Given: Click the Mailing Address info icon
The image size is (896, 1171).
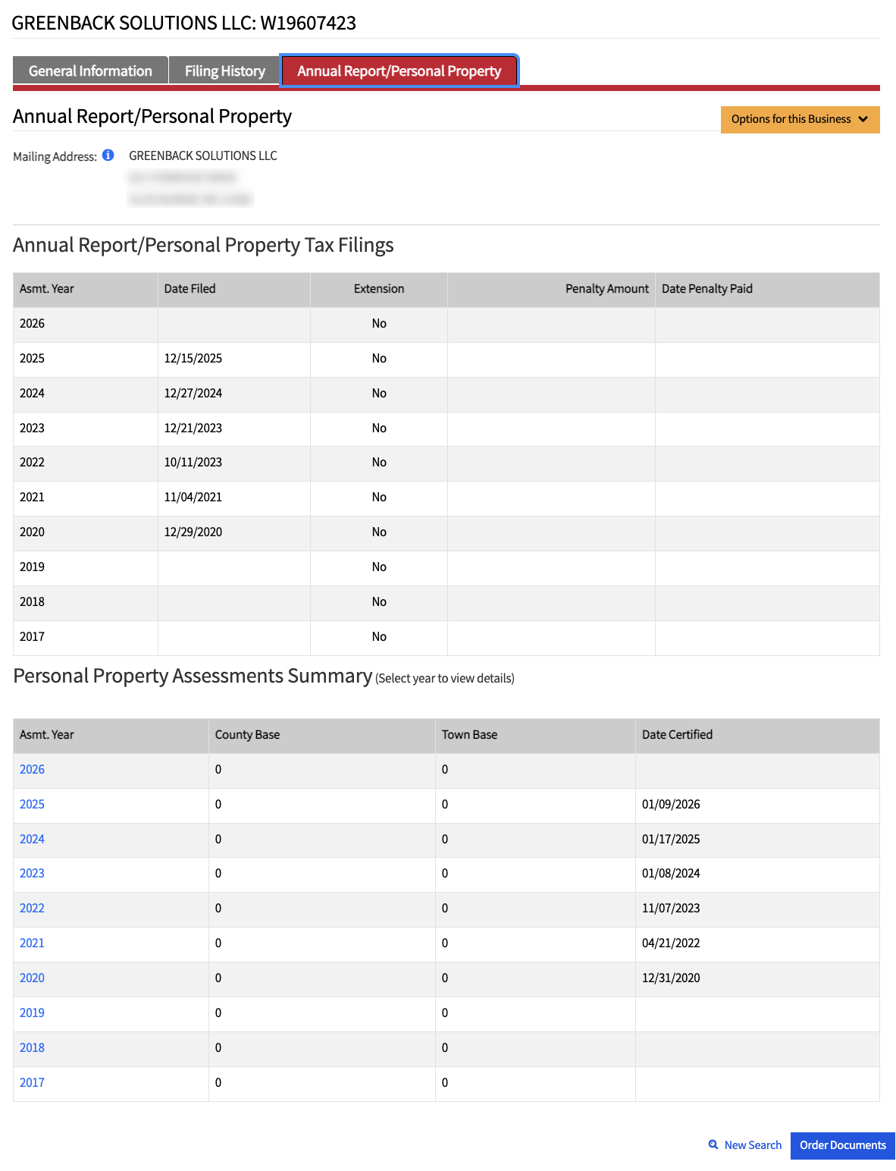Looking at the screenshot, I should click(x=108, y=155).
